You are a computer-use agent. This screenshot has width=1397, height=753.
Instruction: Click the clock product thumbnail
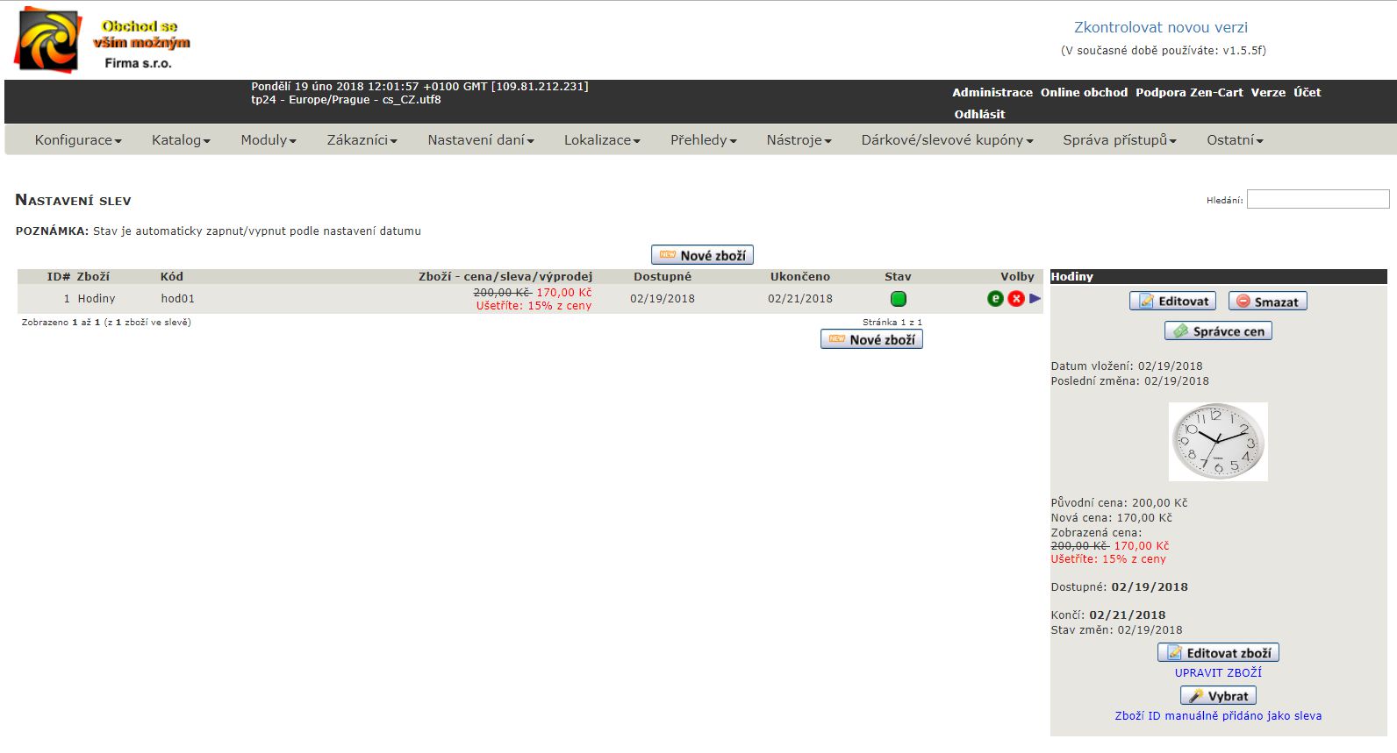point(1218,441)
